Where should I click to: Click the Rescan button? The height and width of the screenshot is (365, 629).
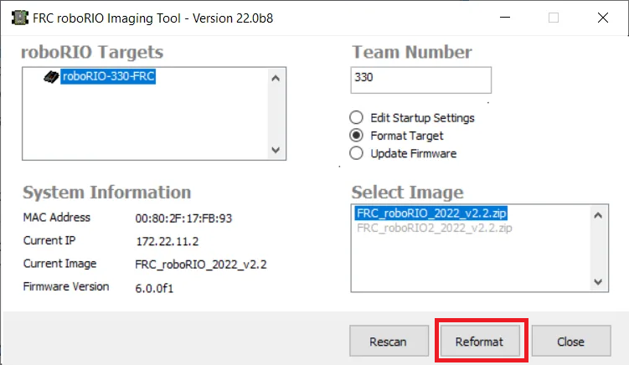389,342
